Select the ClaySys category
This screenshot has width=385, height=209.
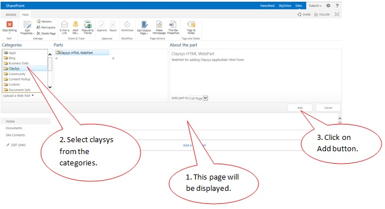[24, 69]
